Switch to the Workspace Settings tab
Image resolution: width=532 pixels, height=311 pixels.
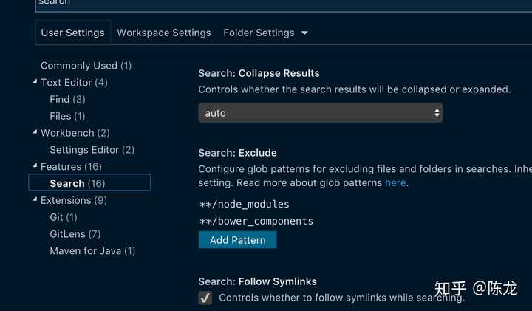click(x=163, y=33)
